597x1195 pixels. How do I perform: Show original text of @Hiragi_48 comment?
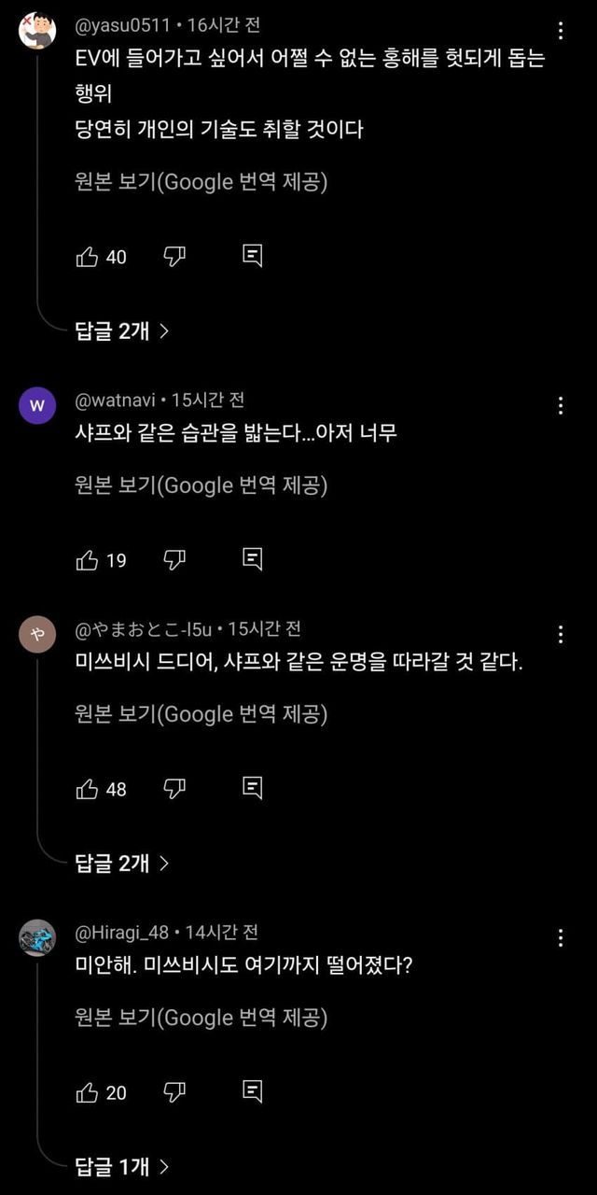[201, 1018]
